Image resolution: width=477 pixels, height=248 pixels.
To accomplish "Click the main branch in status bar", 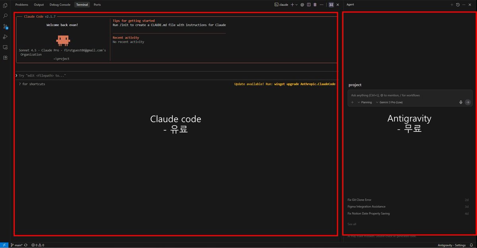I will click(x=16, y=245).
